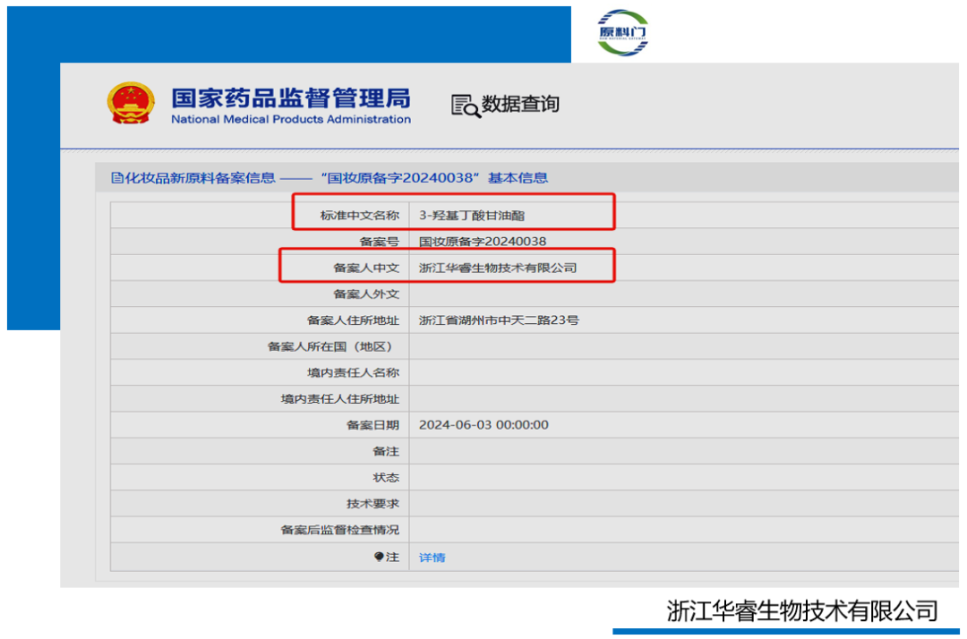
Task: Click the 备案日期 label
Action: point(372,425)
